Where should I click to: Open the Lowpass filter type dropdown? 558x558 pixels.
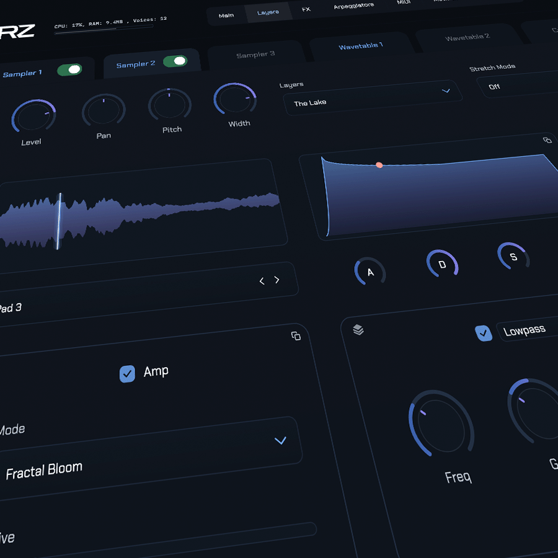528,329
